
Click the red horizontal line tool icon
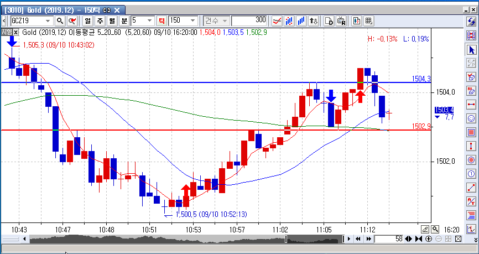tap(472, 104)
